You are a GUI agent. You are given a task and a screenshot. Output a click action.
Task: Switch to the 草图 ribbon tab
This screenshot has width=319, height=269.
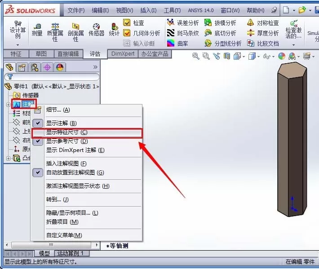pyautogui.click(x=41, y=54)
